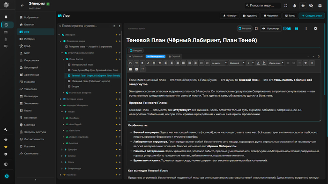The image size is (328, 184).
Task: Open Лор section in sidebar
Action: point(36,32)
